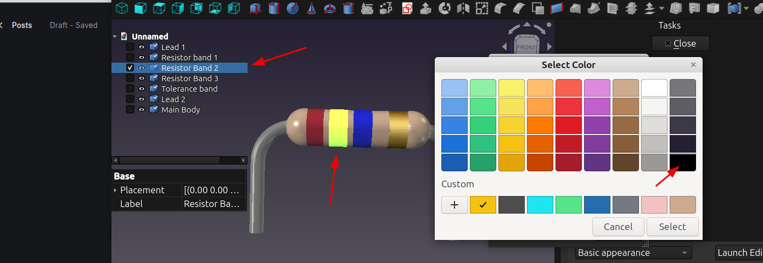This screenshot has height=263, width=763.
Task: Select the Loft tool
Action: [x=575, y=8]
